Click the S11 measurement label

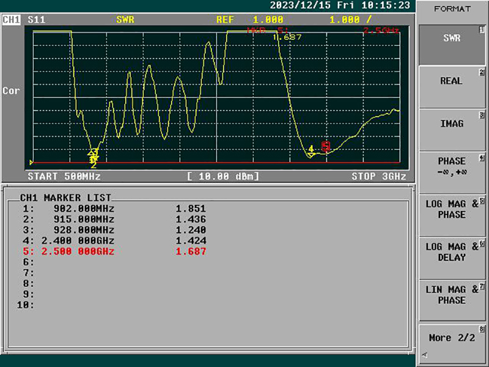pos(37,20)
